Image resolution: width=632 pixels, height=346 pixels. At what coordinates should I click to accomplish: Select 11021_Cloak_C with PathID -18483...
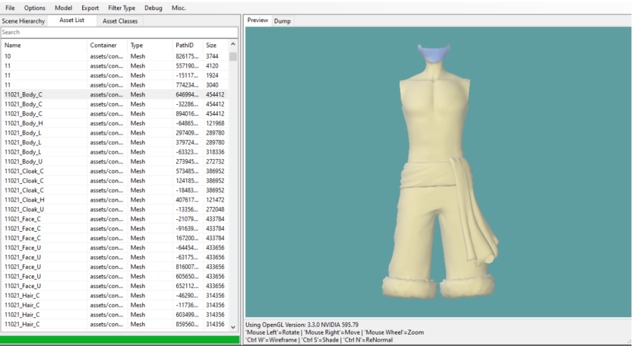pos(114,190)
